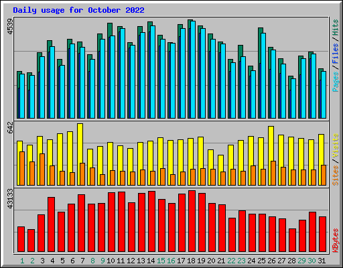Click day label 20 on the x-axis

click(x=211, y=261)
